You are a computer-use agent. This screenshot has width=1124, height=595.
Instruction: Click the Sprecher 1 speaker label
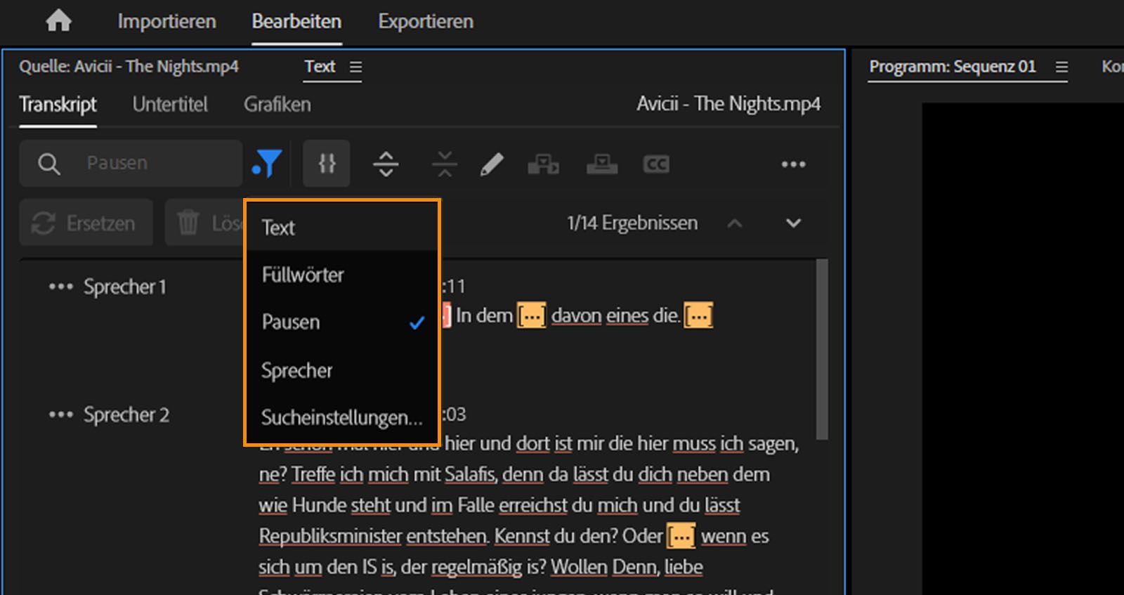click(x=125, y=287)
